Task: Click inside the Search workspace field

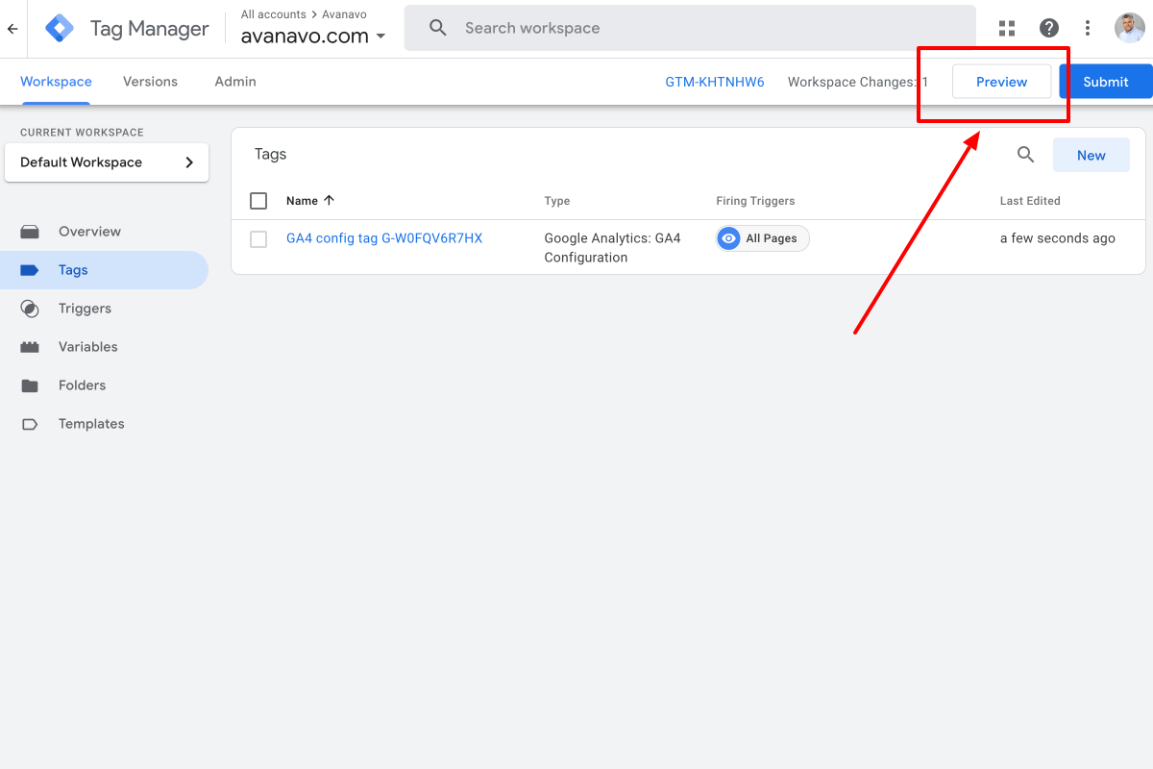Action: [673, 27]
